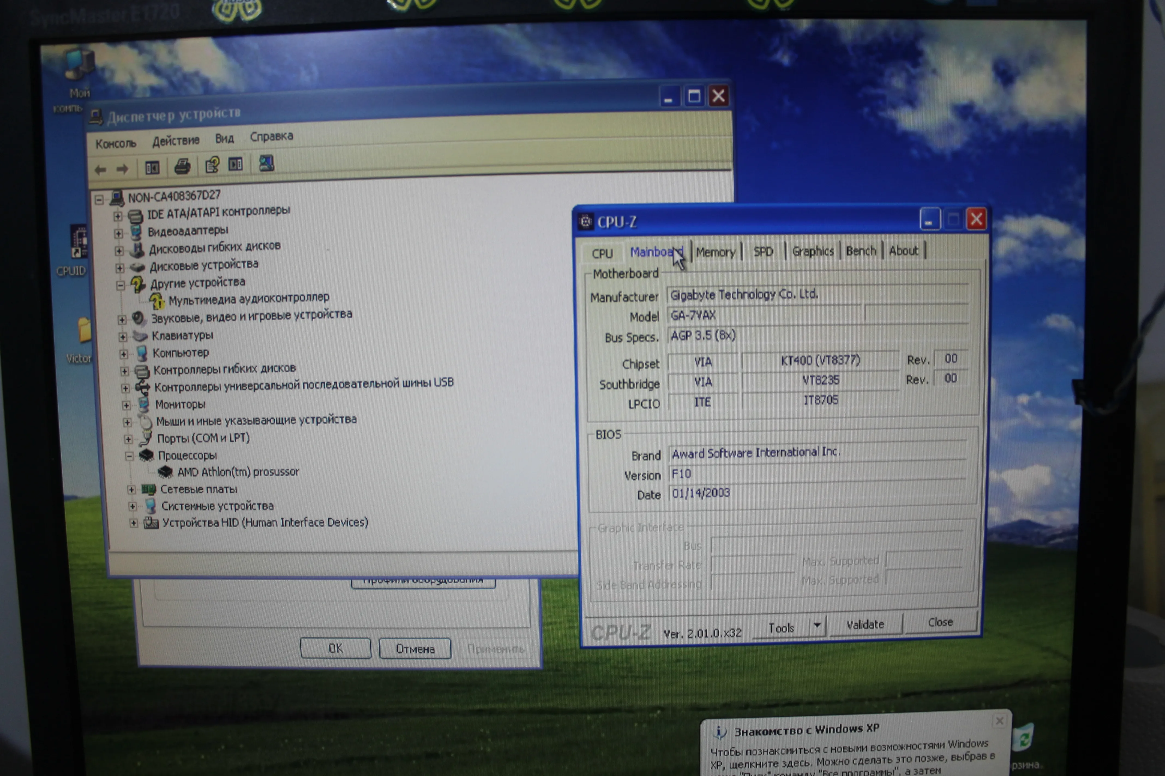Open the Действие menu
The image size is (1165, 776).
coord(176,141)
